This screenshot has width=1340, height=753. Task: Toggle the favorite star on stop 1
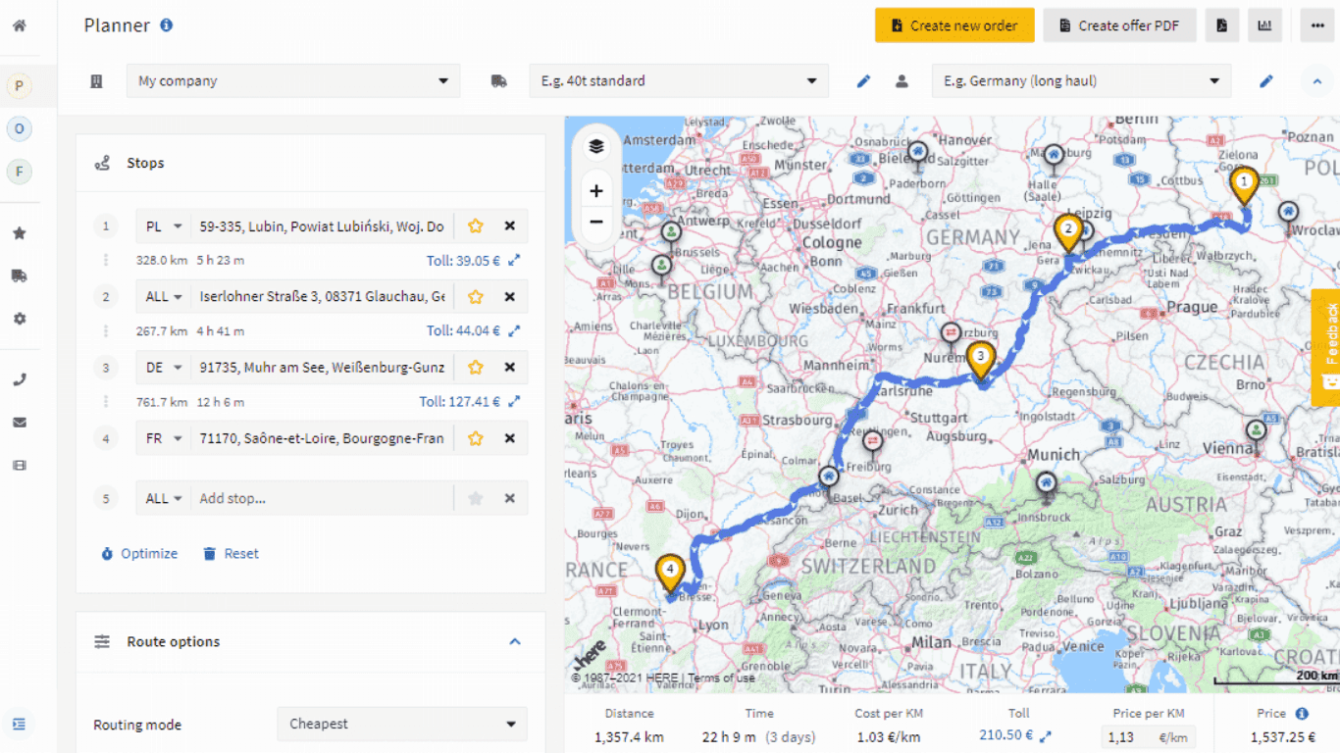(475, 226)
